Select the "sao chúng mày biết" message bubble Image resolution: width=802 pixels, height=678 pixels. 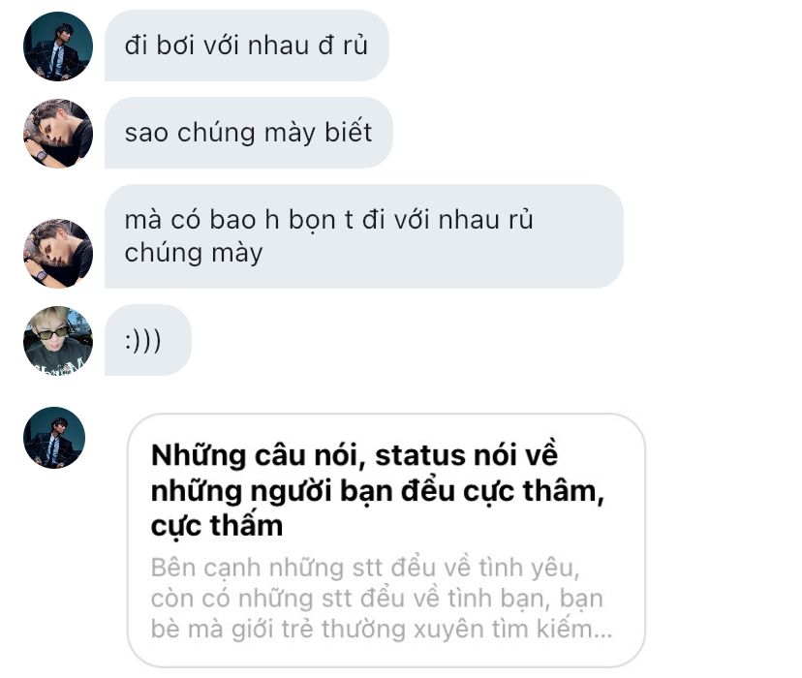[249, 133]
